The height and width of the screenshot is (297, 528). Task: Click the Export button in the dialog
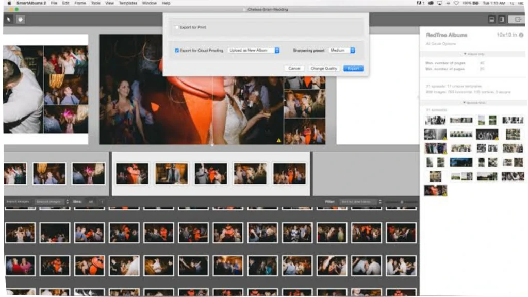[x=353, y=68]
